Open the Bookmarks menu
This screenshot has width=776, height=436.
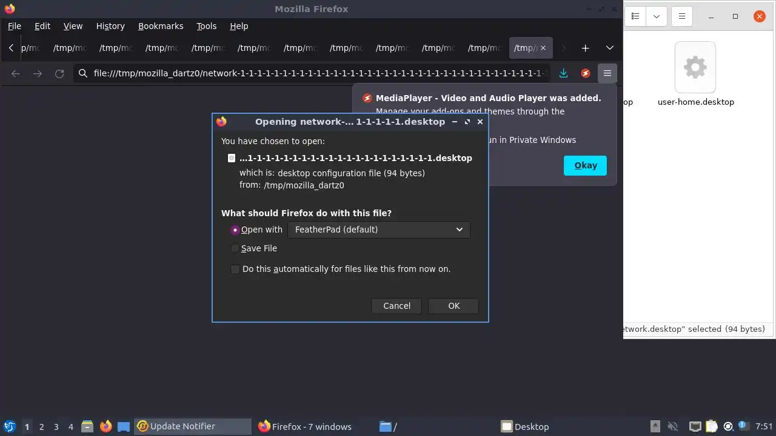pyautogui.click(x=161, y=26)
